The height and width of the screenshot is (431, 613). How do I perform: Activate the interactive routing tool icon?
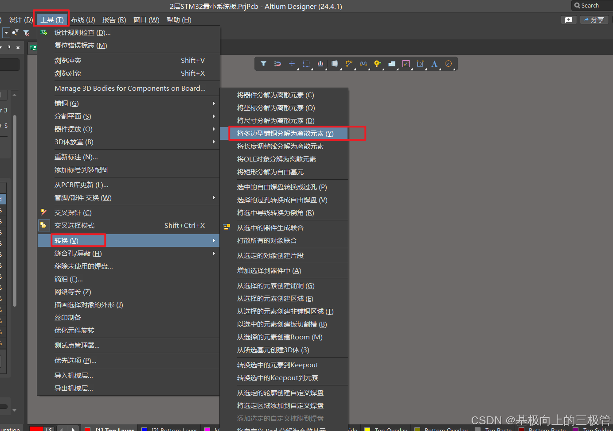(x=349, y=64)
